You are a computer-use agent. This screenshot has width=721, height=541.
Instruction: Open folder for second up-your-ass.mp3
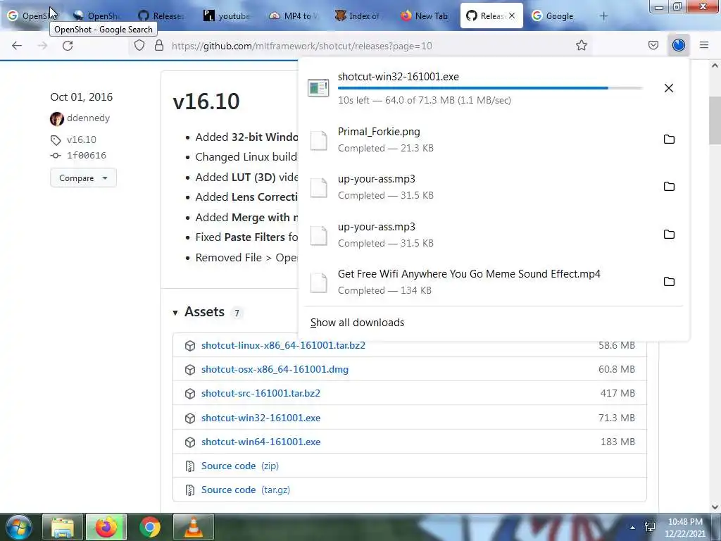[669, 234]
